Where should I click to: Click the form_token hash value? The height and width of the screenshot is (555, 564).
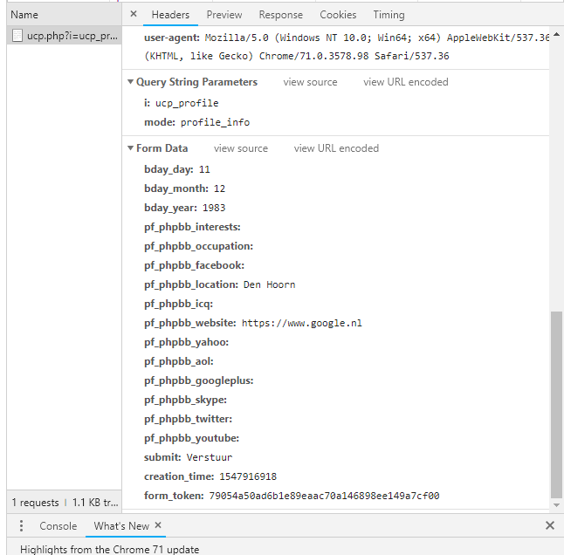324,496
